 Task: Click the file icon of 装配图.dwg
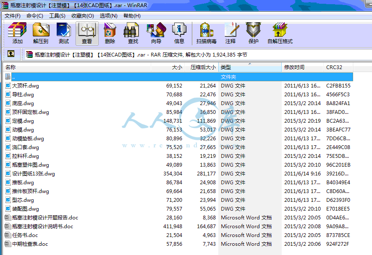click(8, 209)
